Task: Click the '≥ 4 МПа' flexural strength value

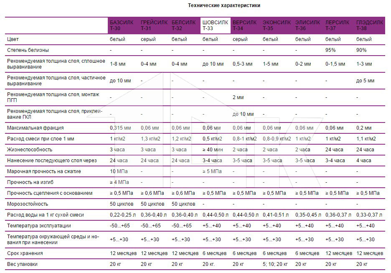Action: point(119,182)
